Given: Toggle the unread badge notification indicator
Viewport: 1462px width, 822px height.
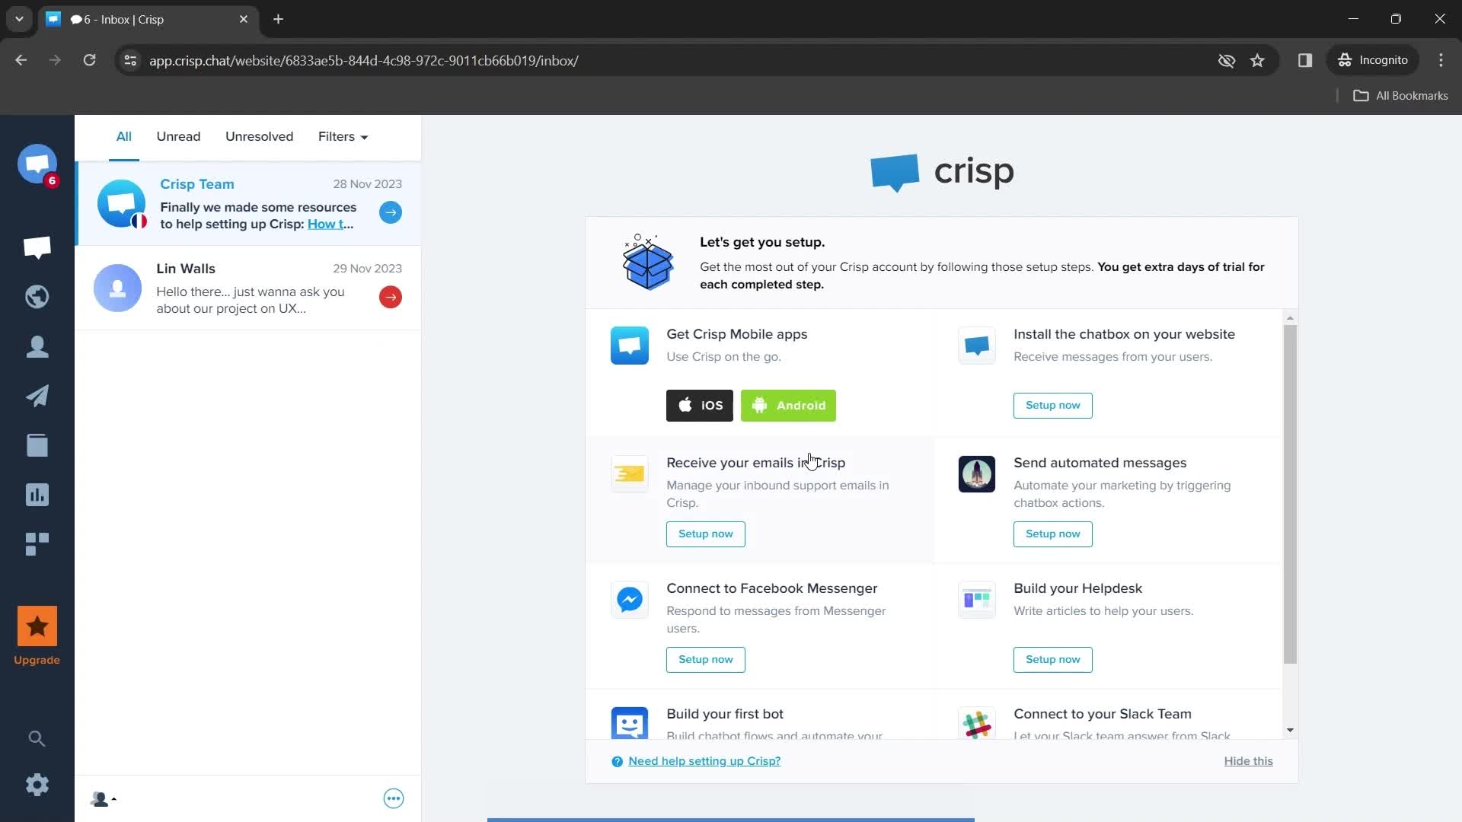Looking at the screenshot, I should (51, 182).
